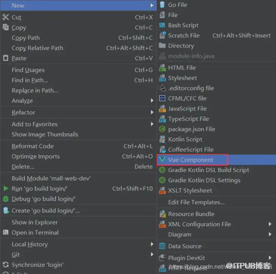276x274 pixels.
Task: Click the Directory folder icon
Action: tap(162, 45)
